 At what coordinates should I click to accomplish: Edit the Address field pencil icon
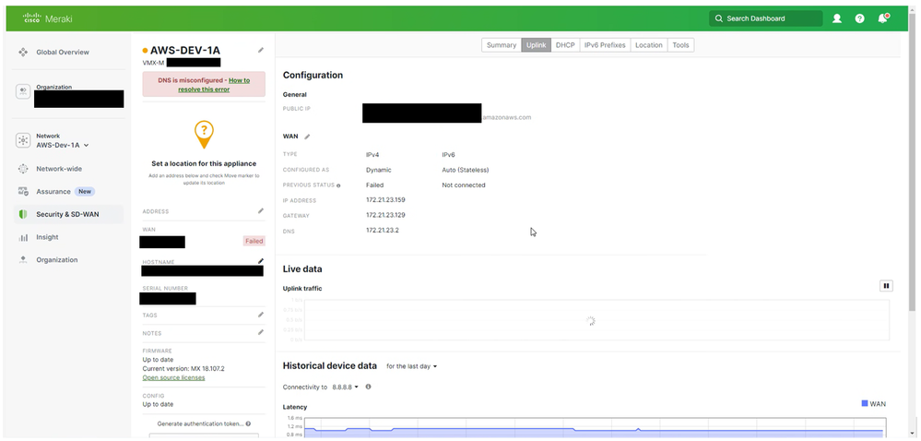click(261, 210)
